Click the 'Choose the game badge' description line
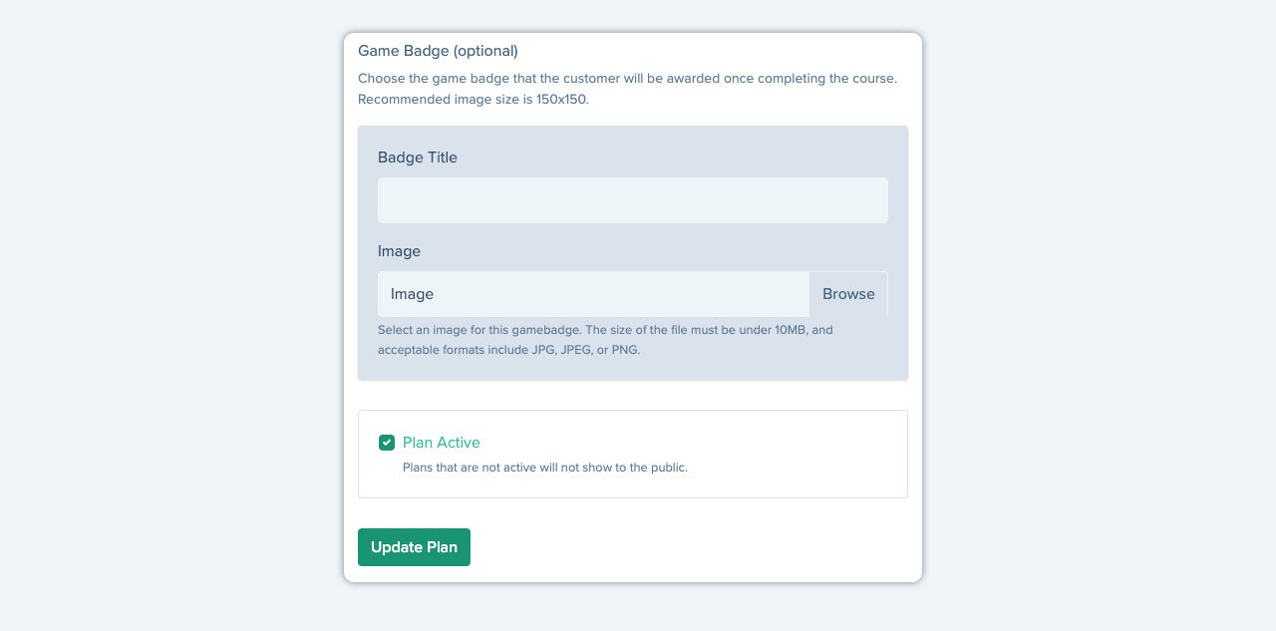1276x631 pixels. 627,78
